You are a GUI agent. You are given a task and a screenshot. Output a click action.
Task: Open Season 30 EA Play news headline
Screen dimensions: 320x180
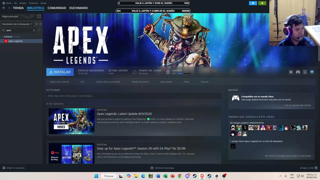pyautogui.click(x=141, y=148)
